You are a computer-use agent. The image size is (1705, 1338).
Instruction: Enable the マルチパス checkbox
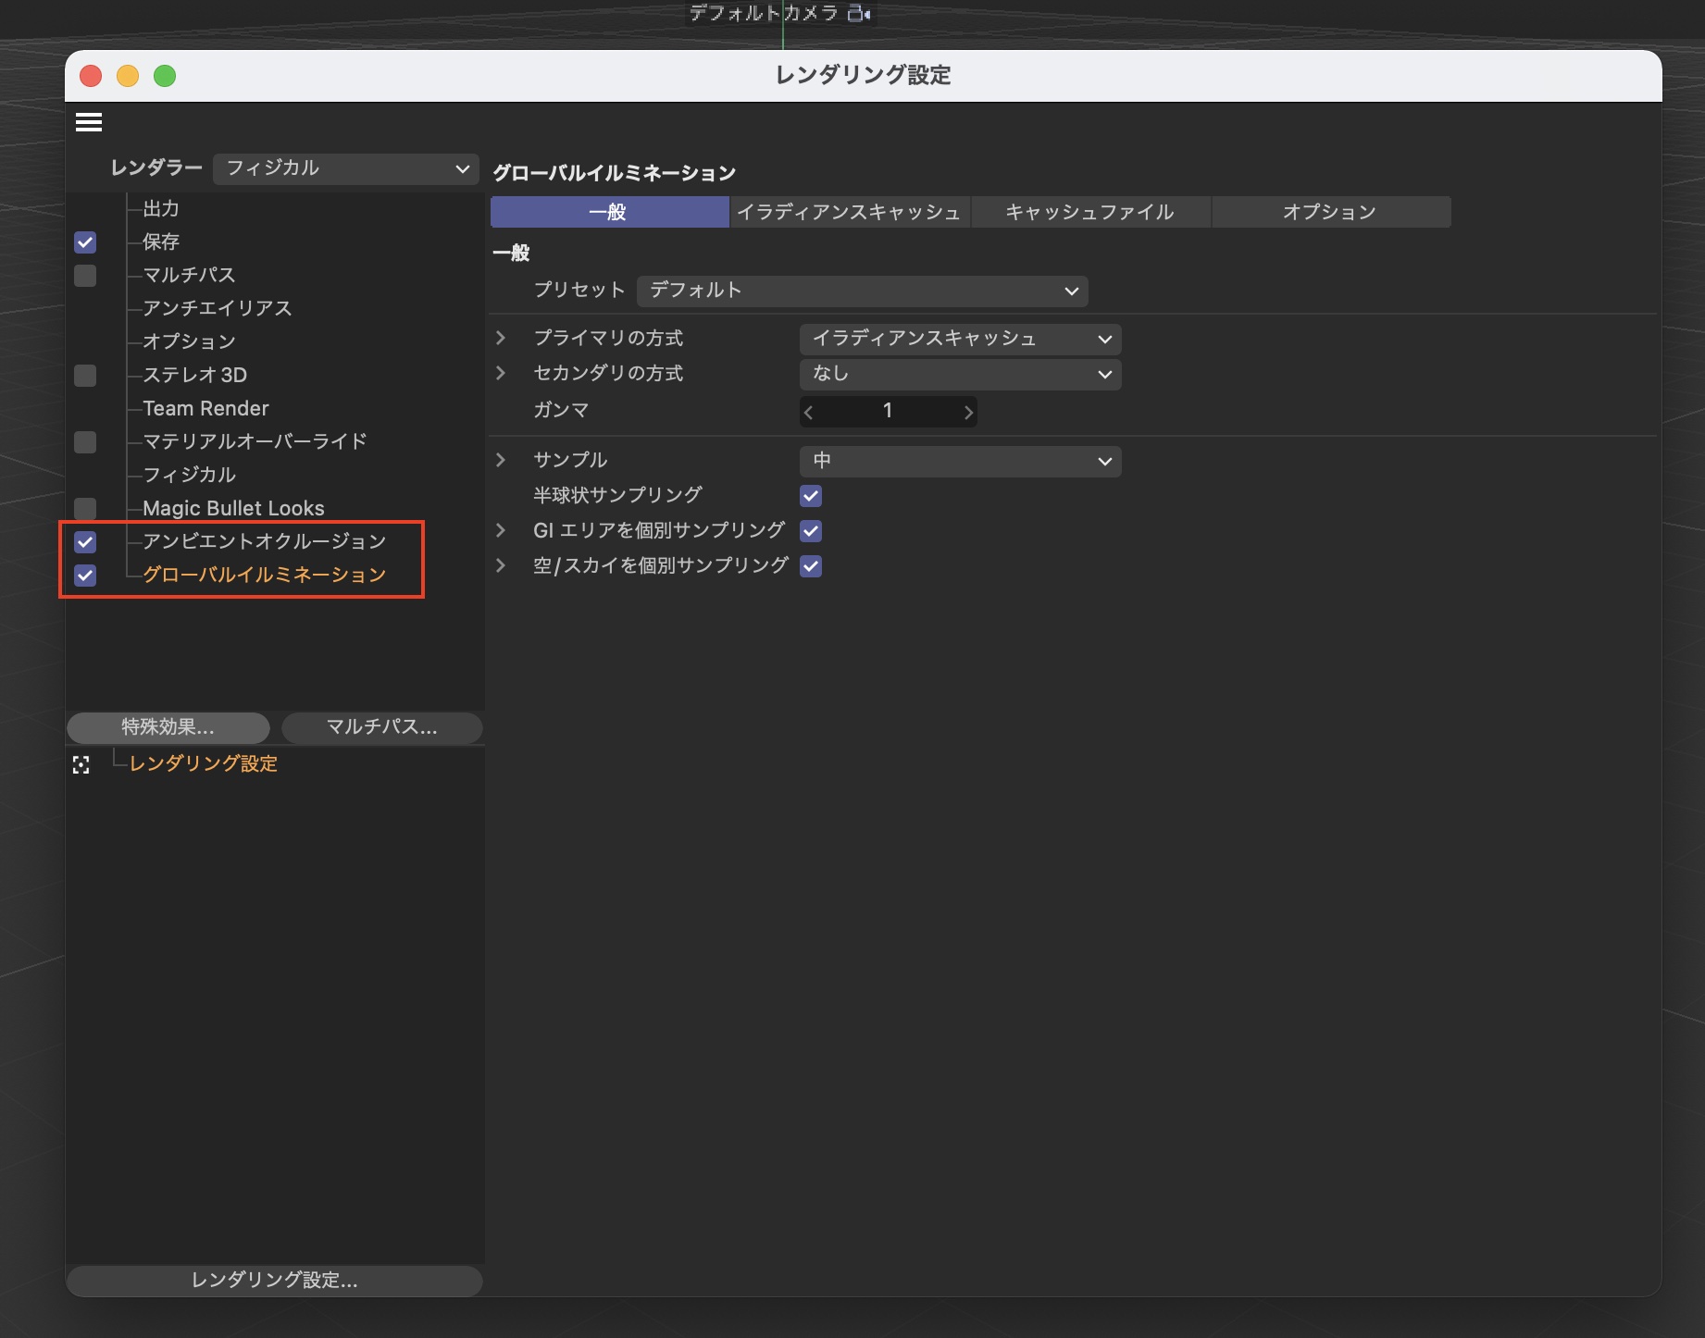(x=85, y=276)
